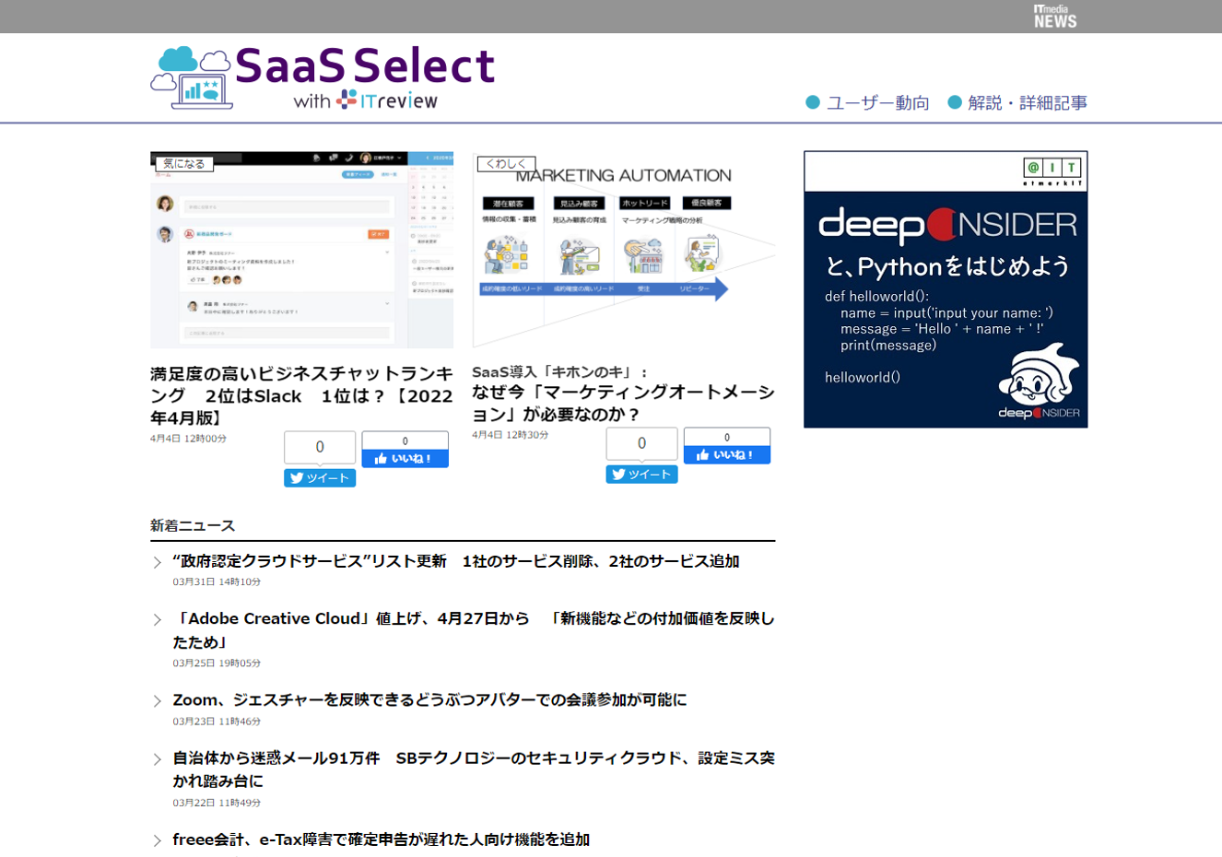Click the Twitter icon under the marketing automation article
The width and height of the screenshot is (1222, 857).
(x=618, y=474)
